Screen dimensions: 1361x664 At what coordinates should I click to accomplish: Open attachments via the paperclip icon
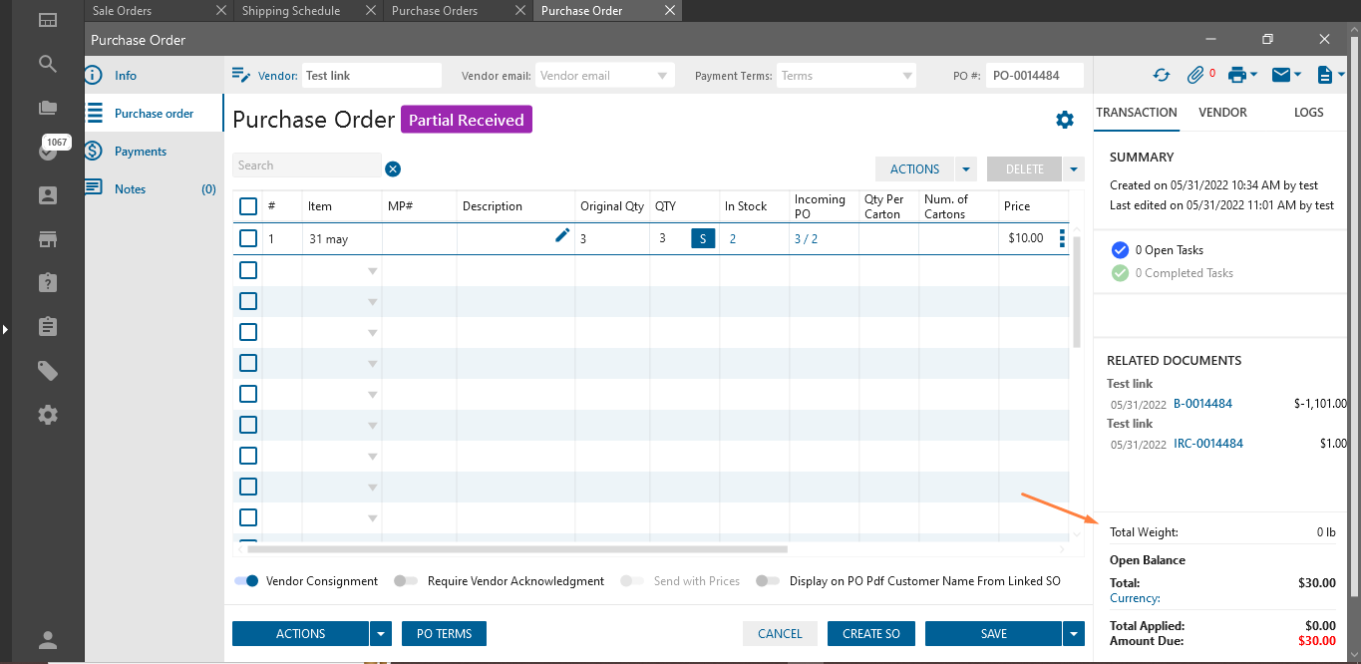click(1194, 75)
